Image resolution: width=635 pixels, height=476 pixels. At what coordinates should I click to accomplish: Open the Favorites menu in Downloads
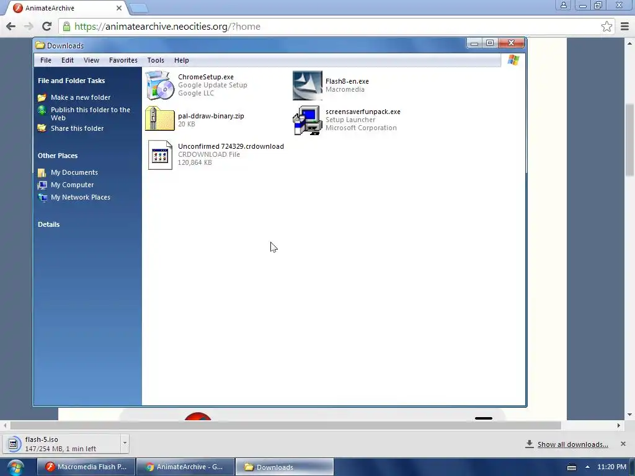123,60
